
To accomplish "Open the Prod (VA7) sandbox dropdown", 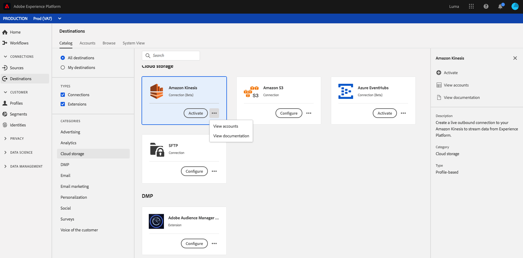I will [47, 18].
